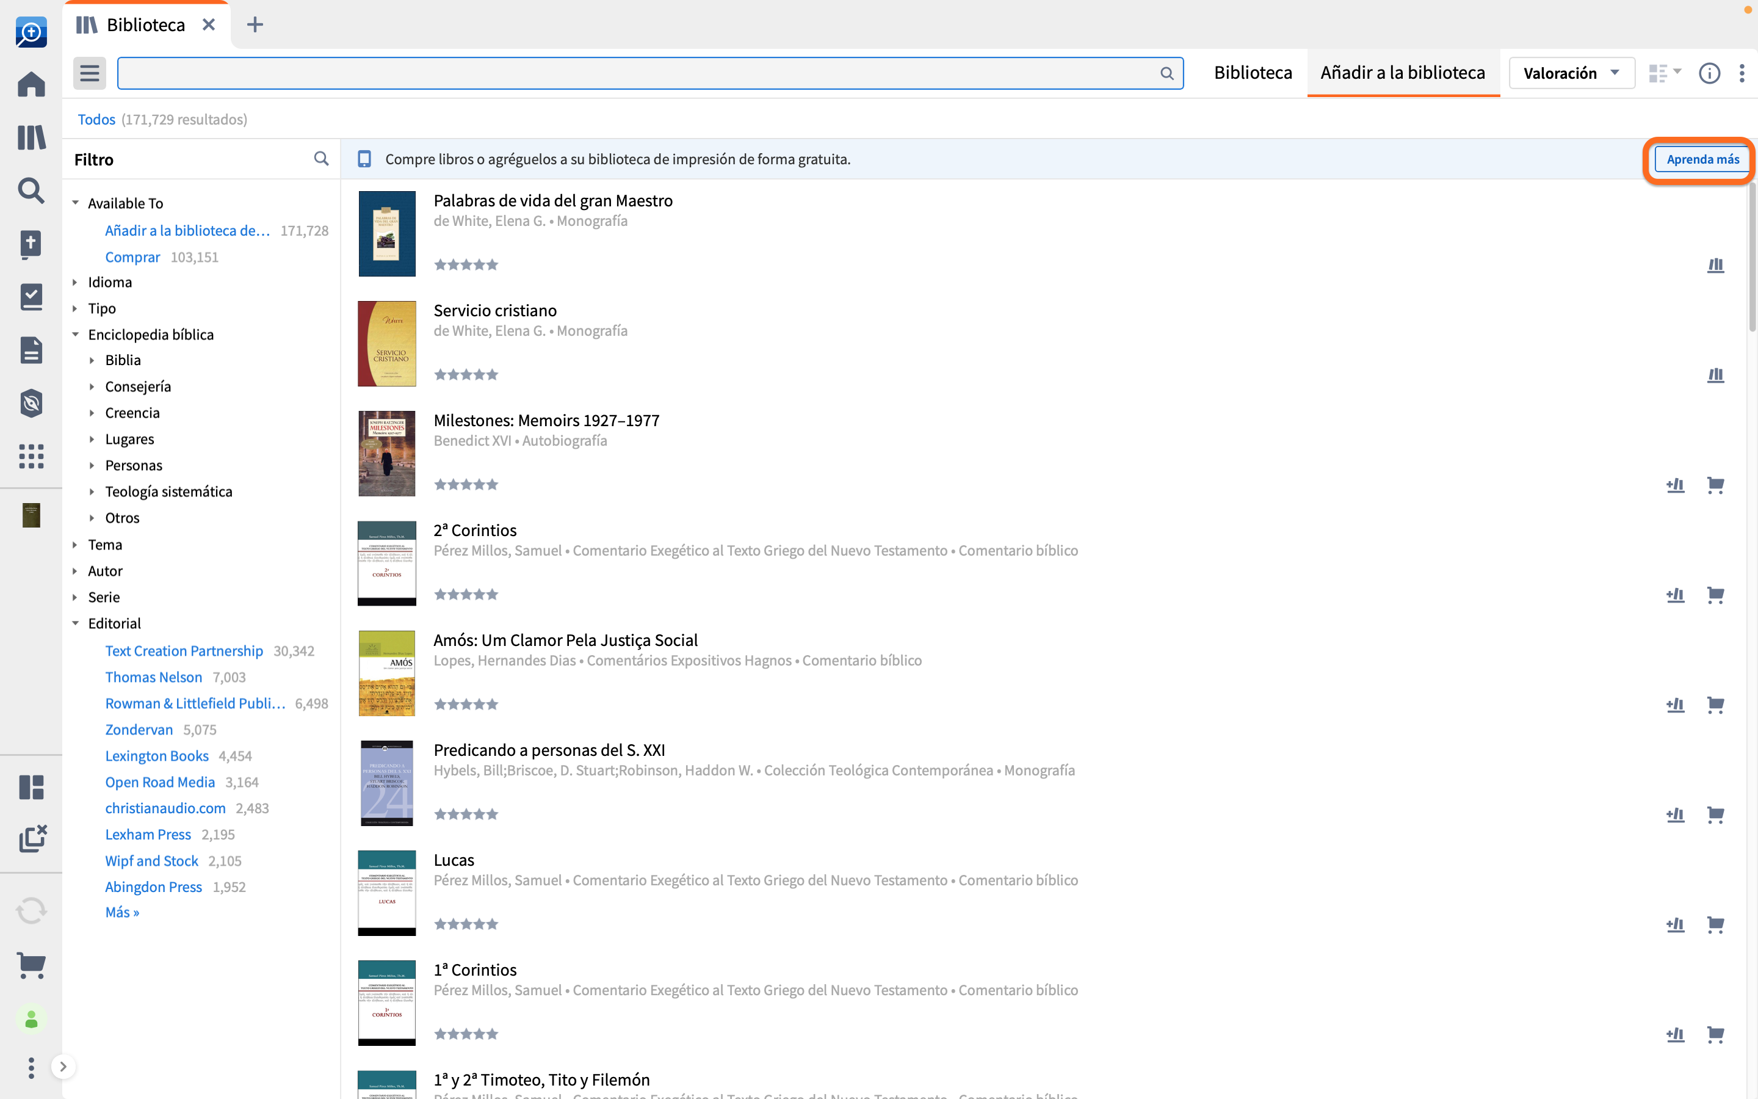Click the Más » link under Editorial
1758x1099 pixels.
click(x=122, y=912)
